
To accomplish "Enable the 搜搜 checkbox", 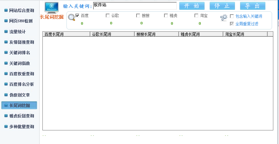I will (x=138, y=16).
